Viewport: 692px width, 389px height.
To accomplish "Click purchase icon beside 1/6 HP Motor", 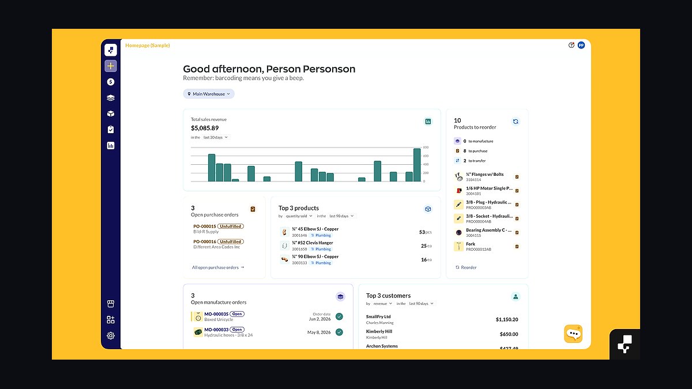I will point(517,191).
